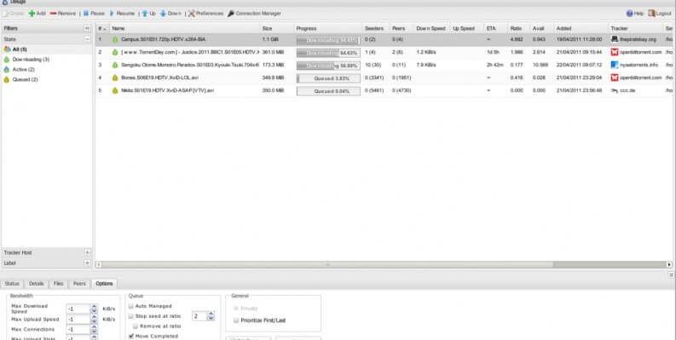Pause the selected torrent via toolbar
676x340 pixels.
pyautogui.click(x=94, y=14)
